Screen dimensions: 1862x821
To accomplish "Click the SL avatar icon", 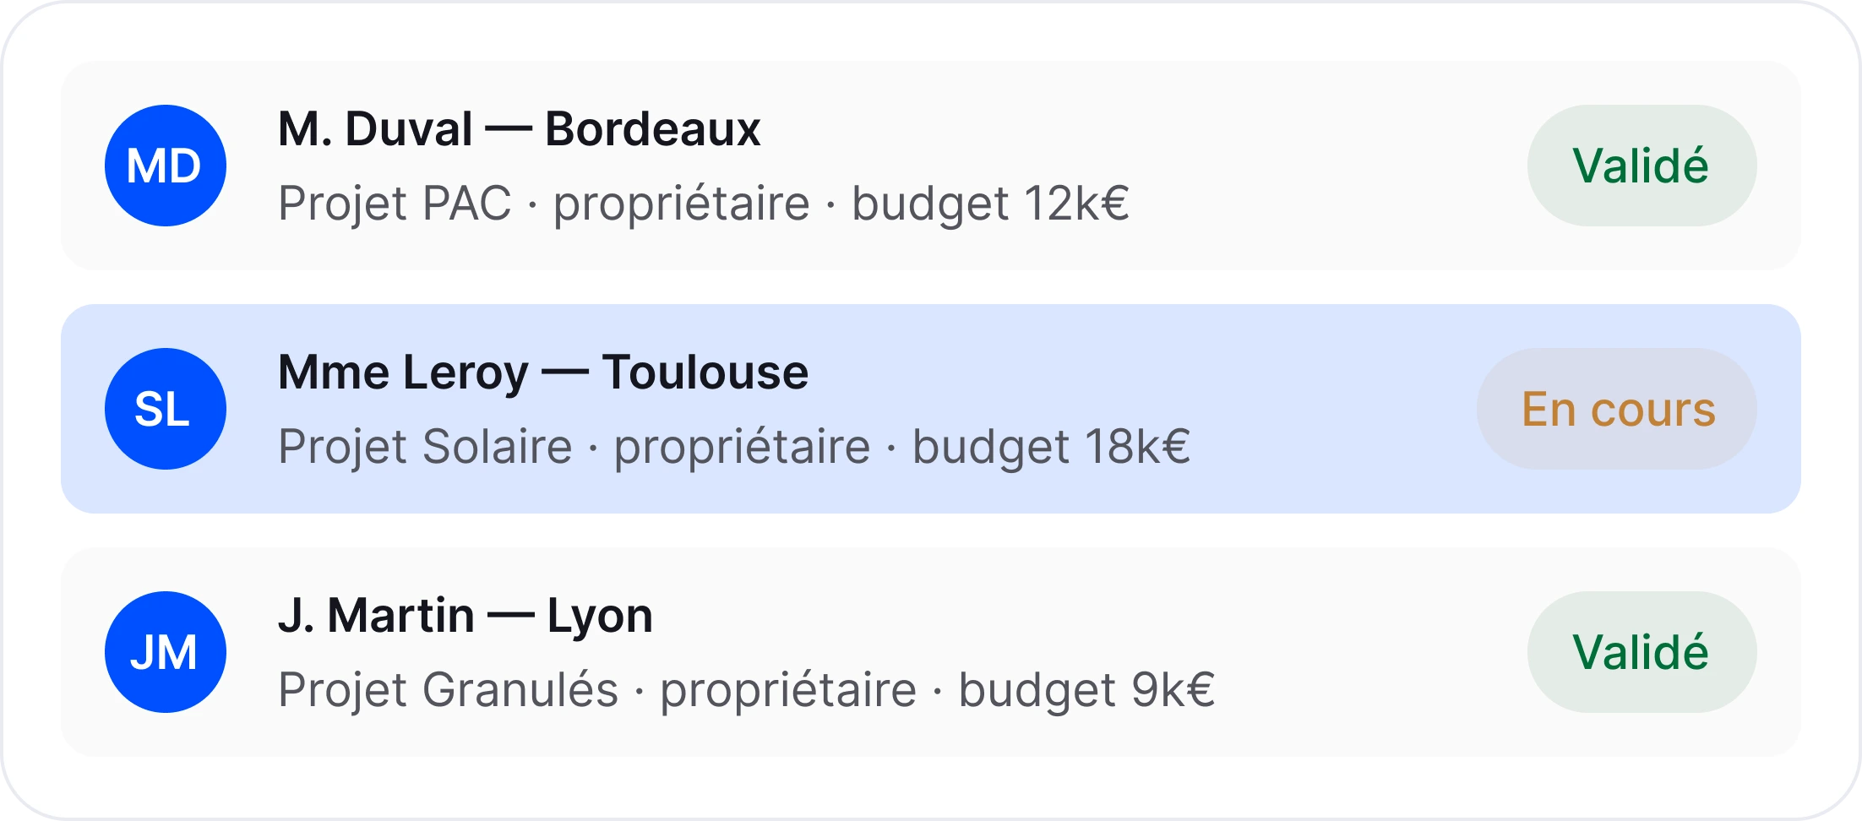I will click(165, 409).
